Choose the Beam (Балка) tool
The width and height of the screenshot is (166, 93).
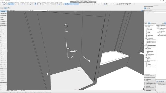(x=3, y=31)
